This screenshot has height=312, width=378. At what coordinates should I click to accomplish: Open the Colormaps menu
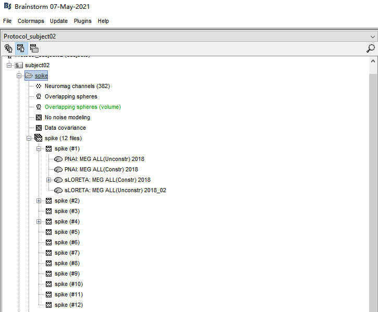pyautogui.click(x=31, y=21)
